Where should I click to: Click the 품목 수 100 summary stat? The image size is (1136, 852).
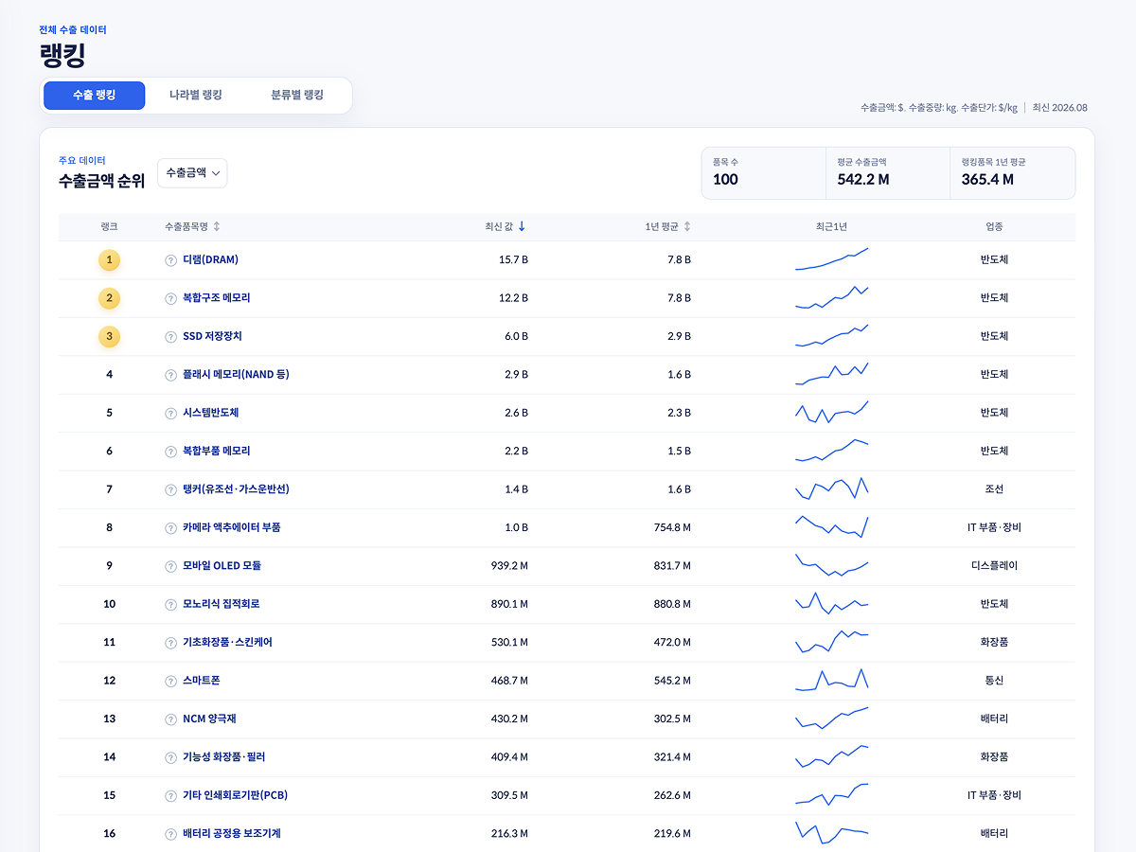tap(764, 173)
